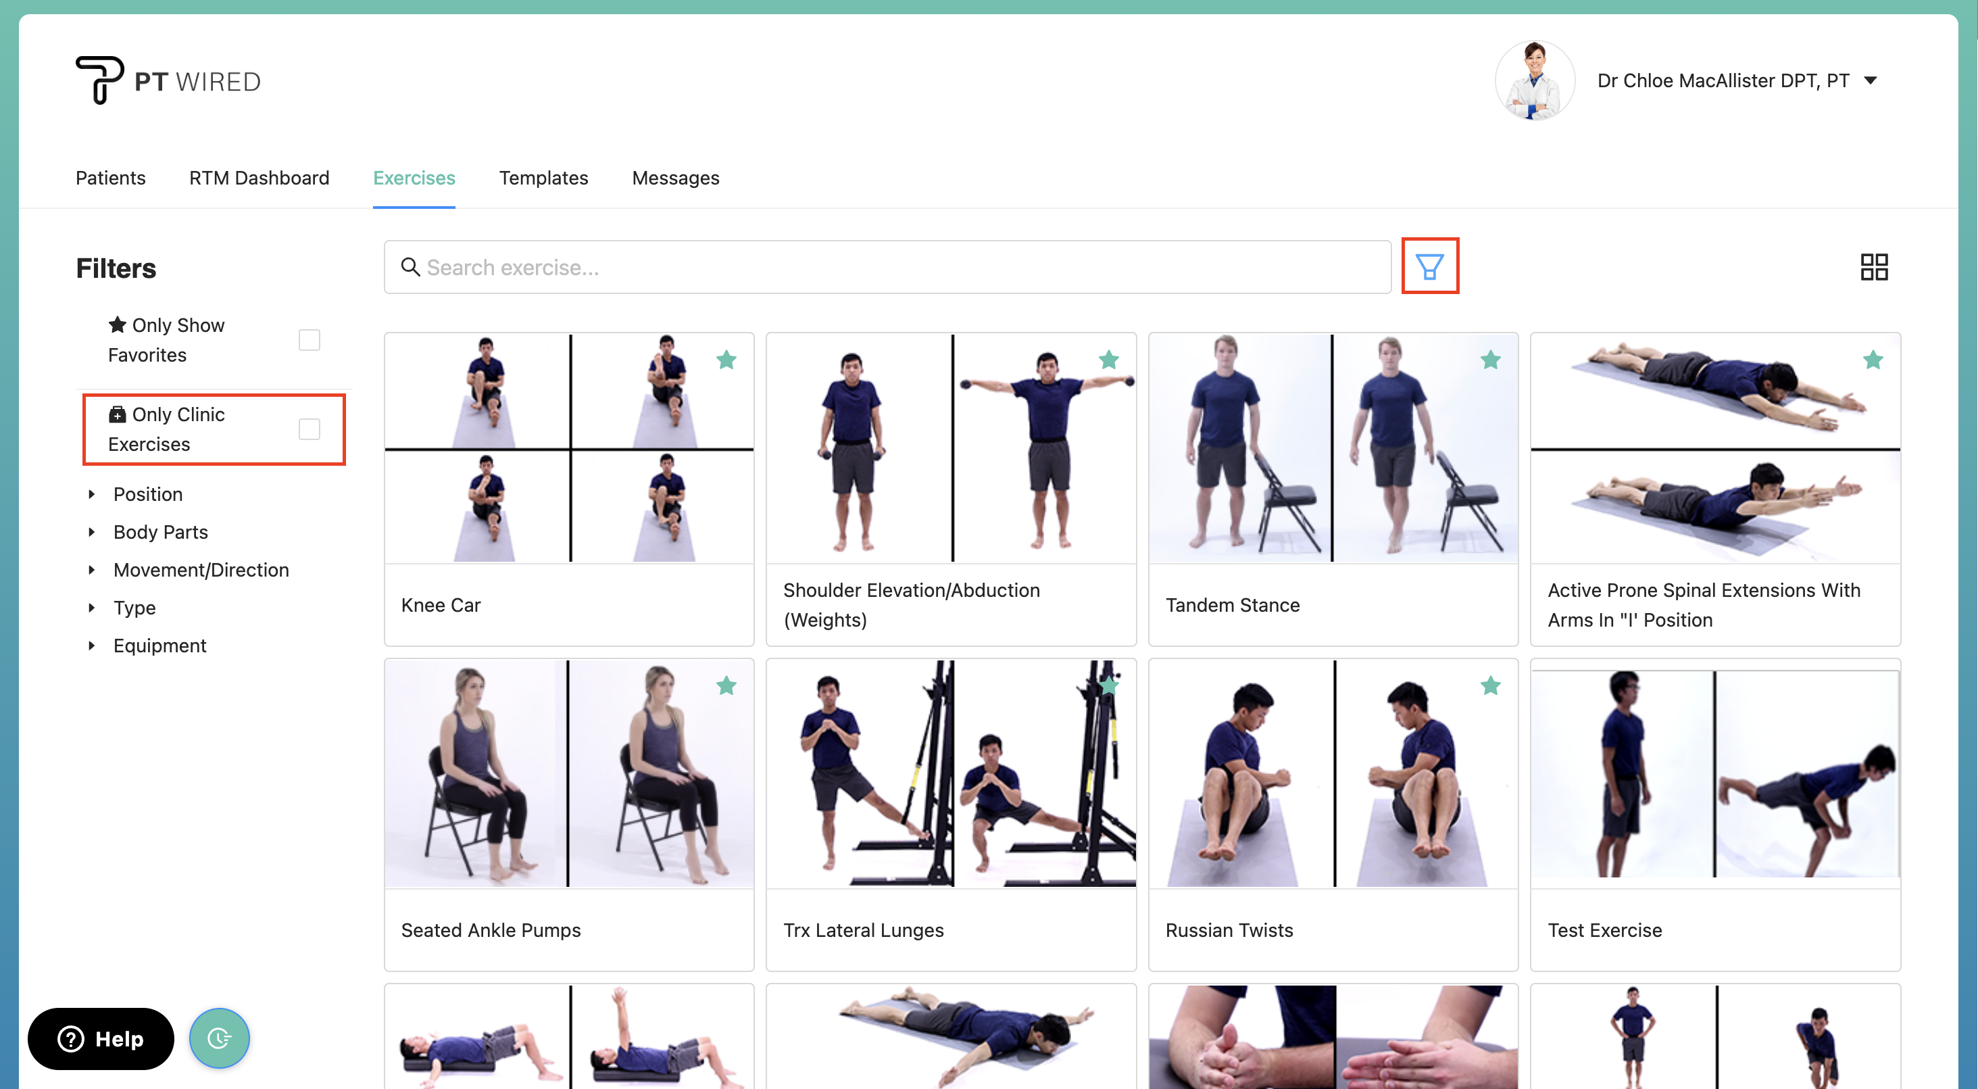
Task: Open Dr Chloe MacAllister account dropdown
Action: [1871, 80]
